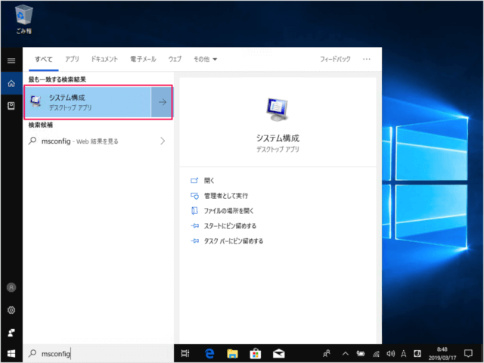Select the notebook icon in left sidebar

[x=11, y=106]
